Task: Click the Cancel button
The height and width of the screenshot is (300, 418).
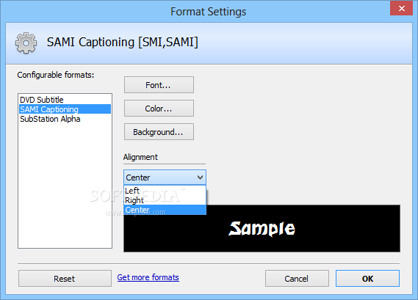Action: coord(297,279)
